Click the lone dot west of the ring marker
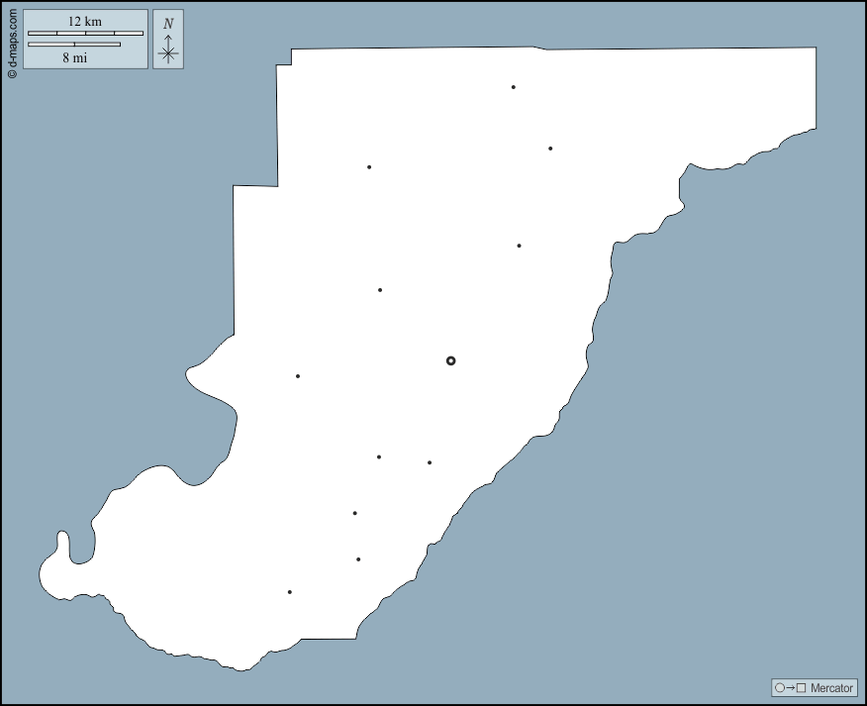The height and width of the screenshot is (706, 867). click(297, 376)
